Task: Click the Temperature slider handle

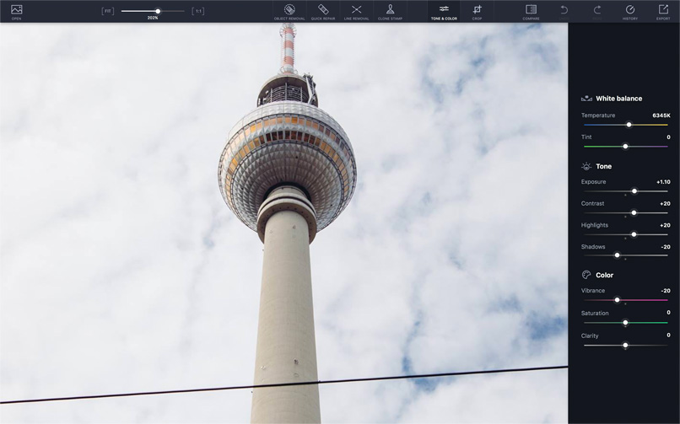Action: [x=629, y=125]
